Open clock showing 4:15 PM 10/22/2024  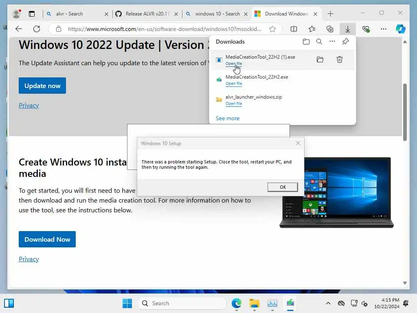[x=387, y=303]
